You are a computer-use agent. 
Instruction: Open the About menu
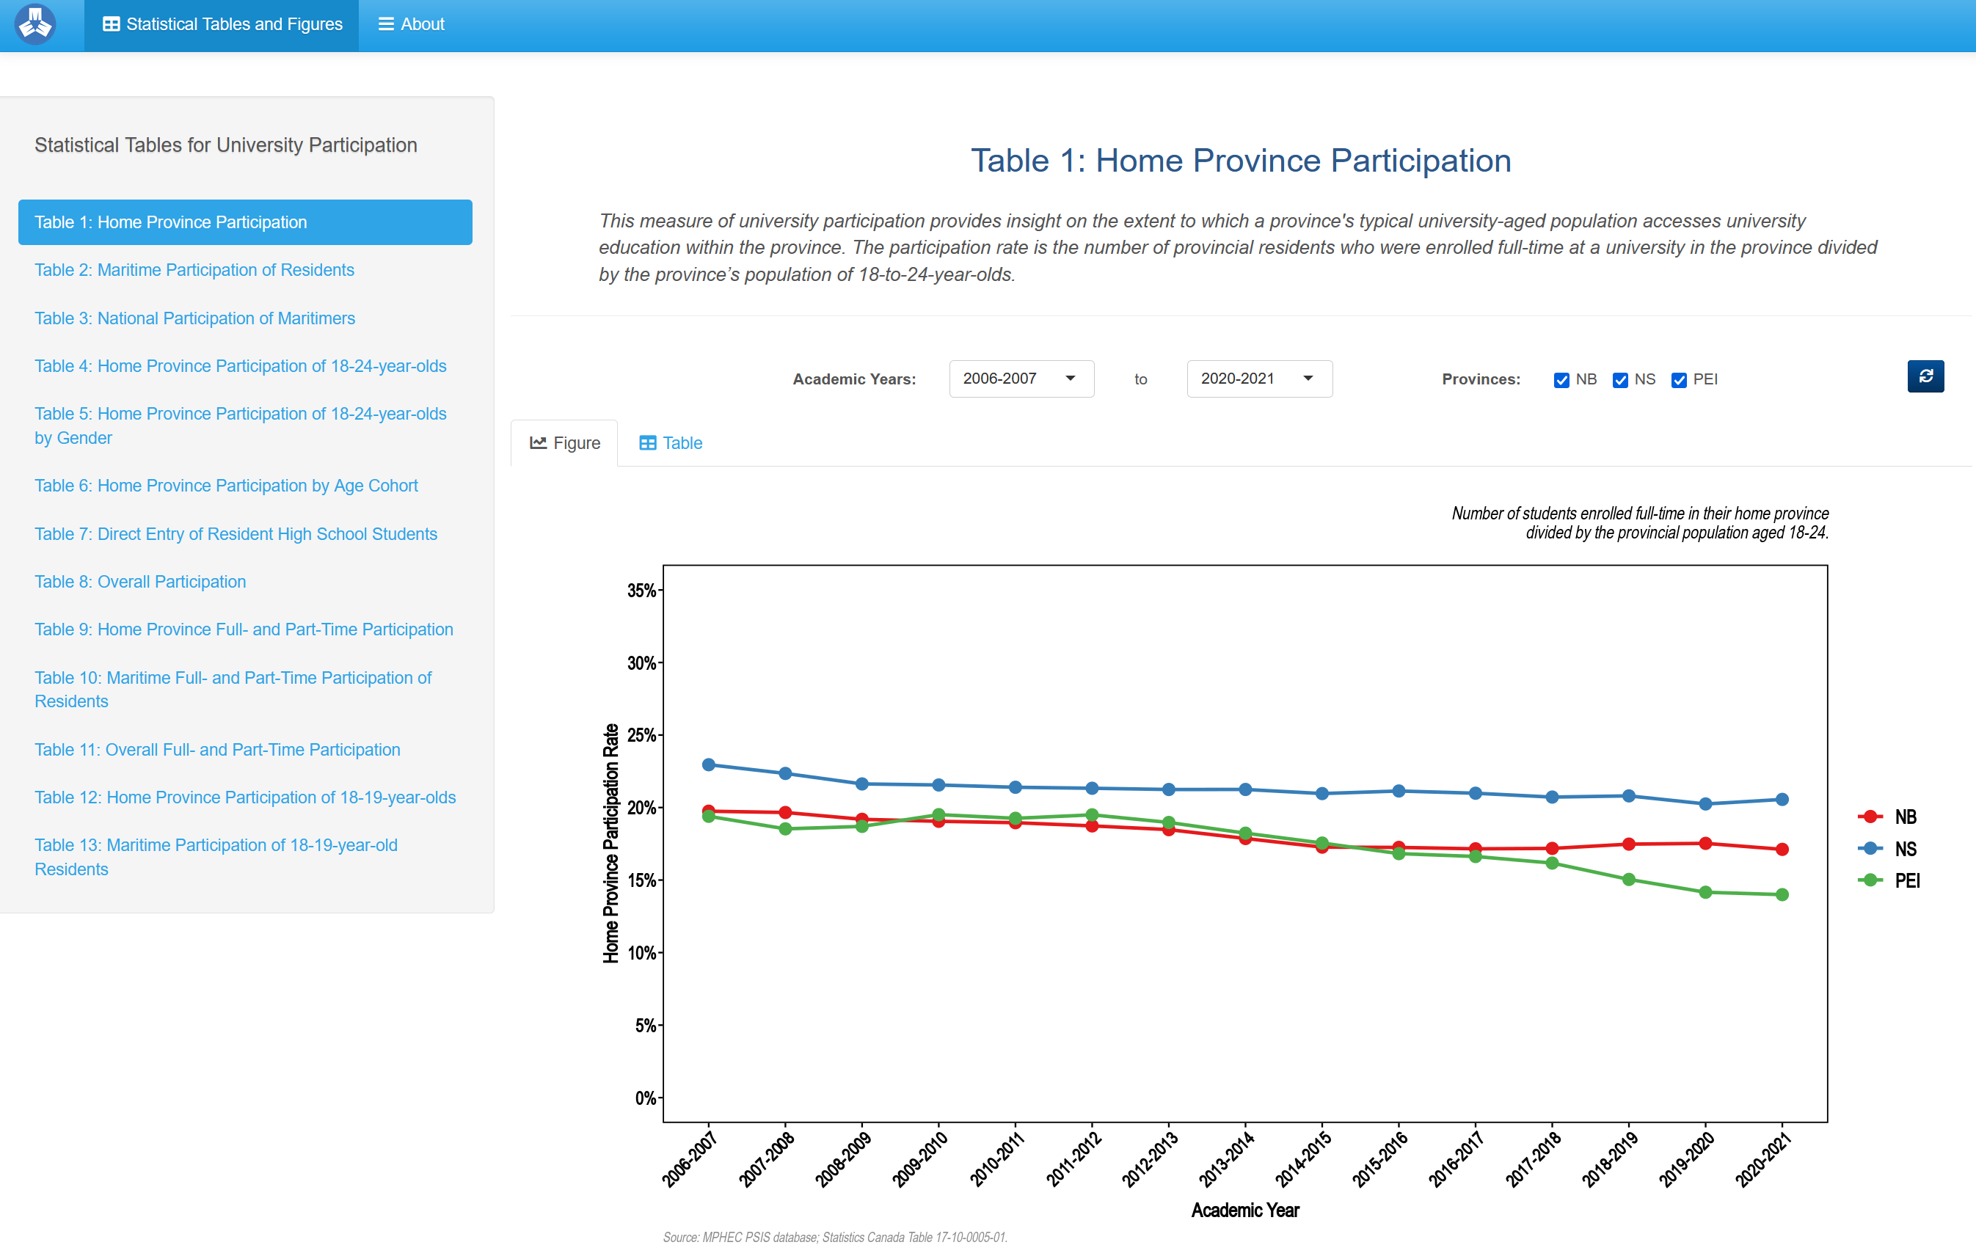411,26
